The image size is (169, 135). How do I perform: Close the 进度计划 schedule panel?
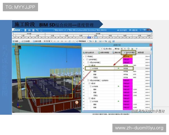pos(151,45)
